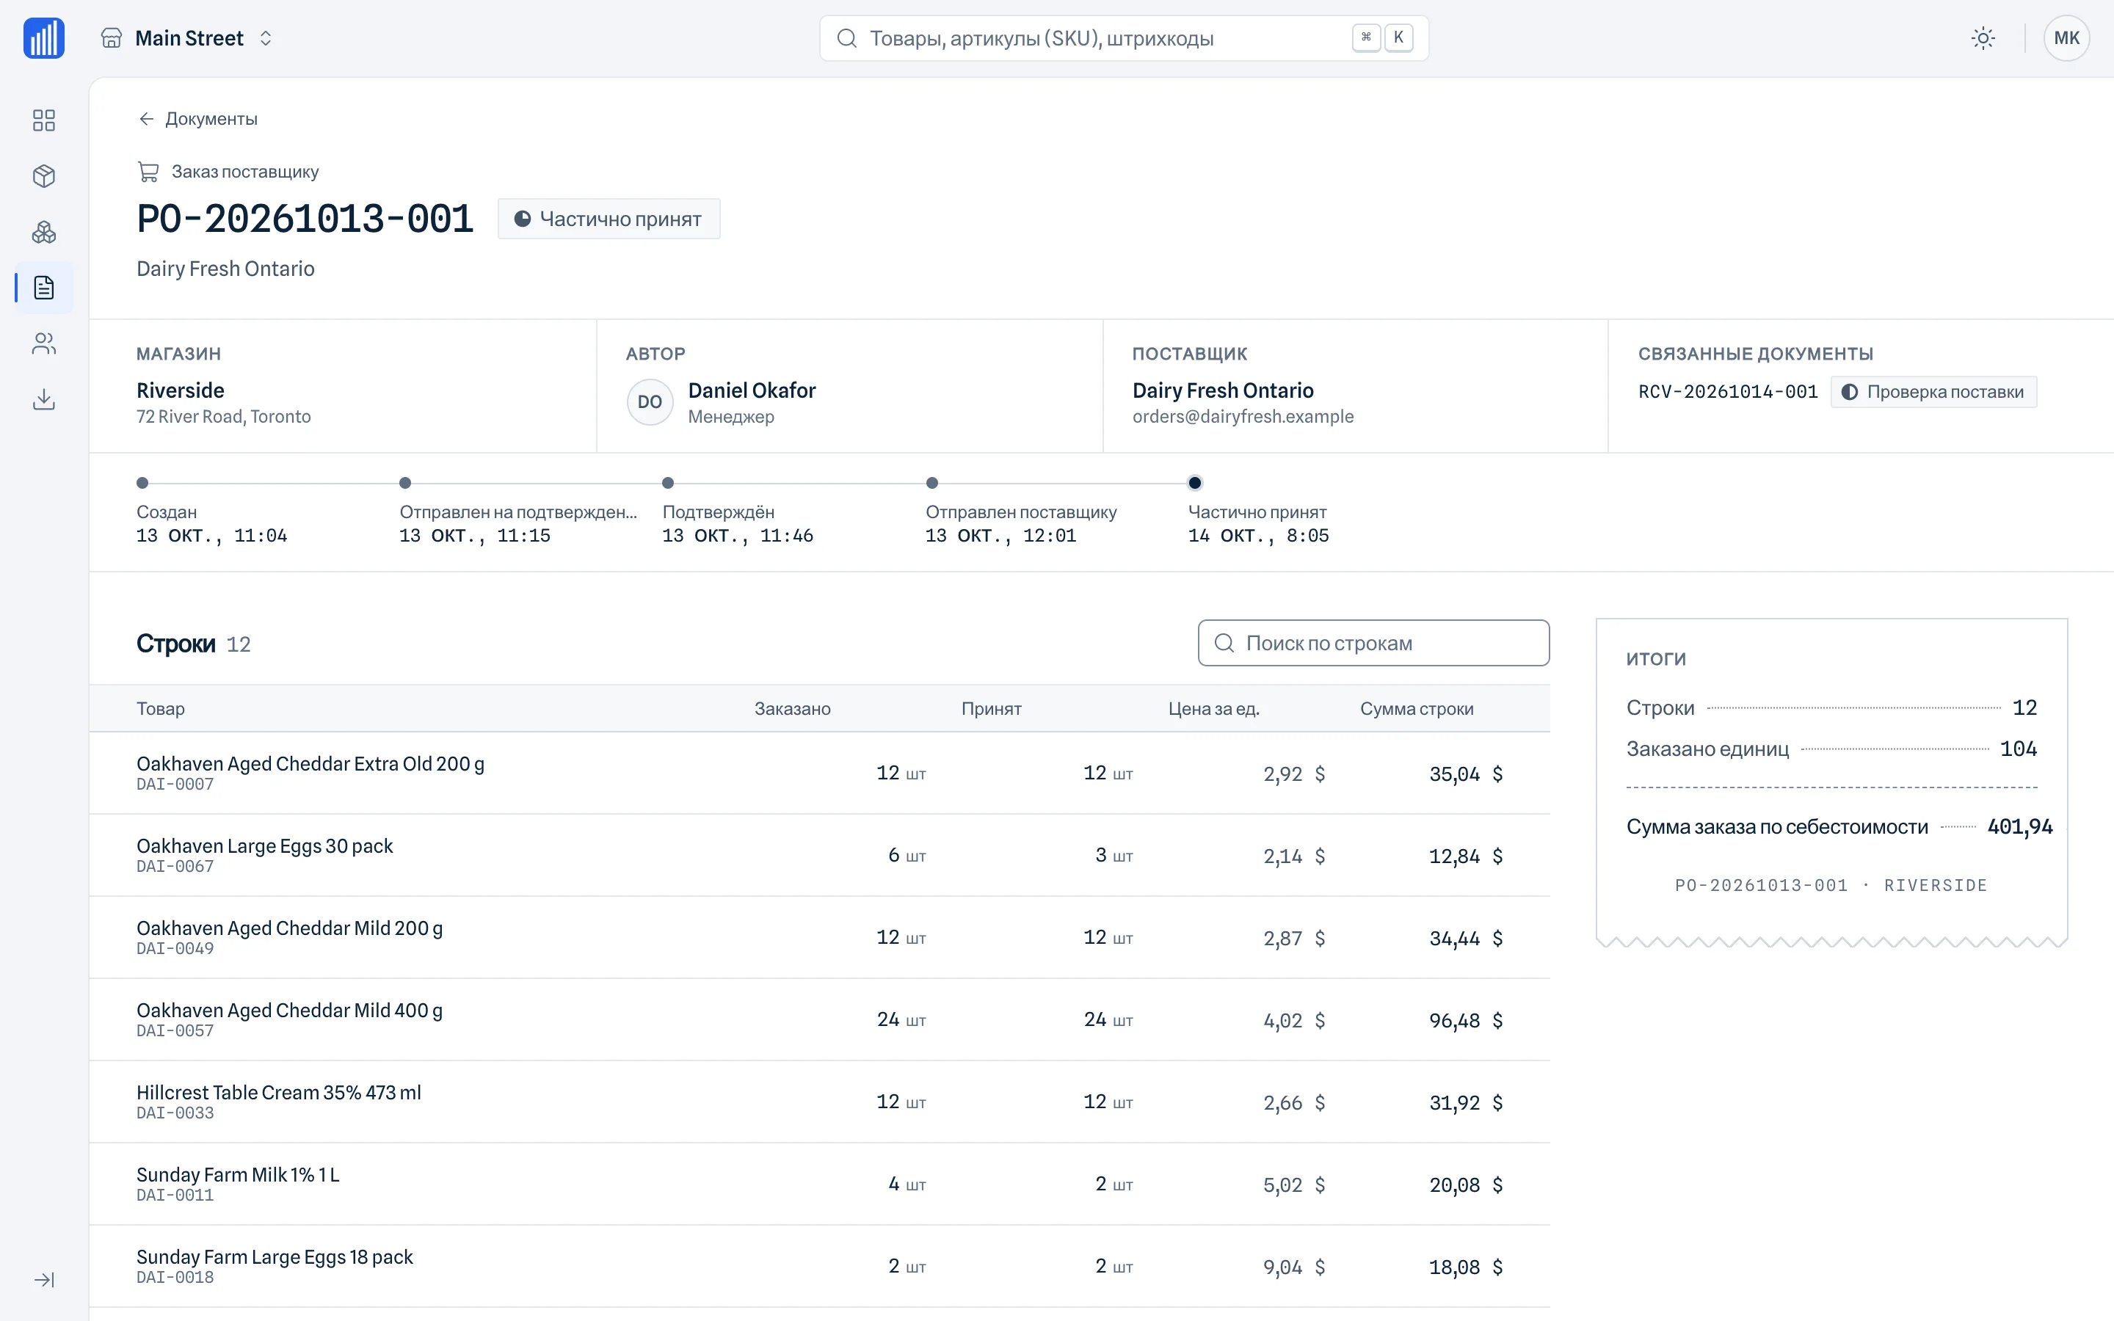This screenshot has height=1321, width=2114.
Task: Click supplier email orders@dairyfresh.example
Action: click(1243, 417)
